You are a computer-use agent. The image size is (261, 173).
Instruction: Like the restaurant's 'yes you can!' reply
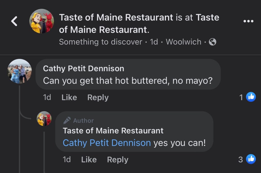(89, 159)
